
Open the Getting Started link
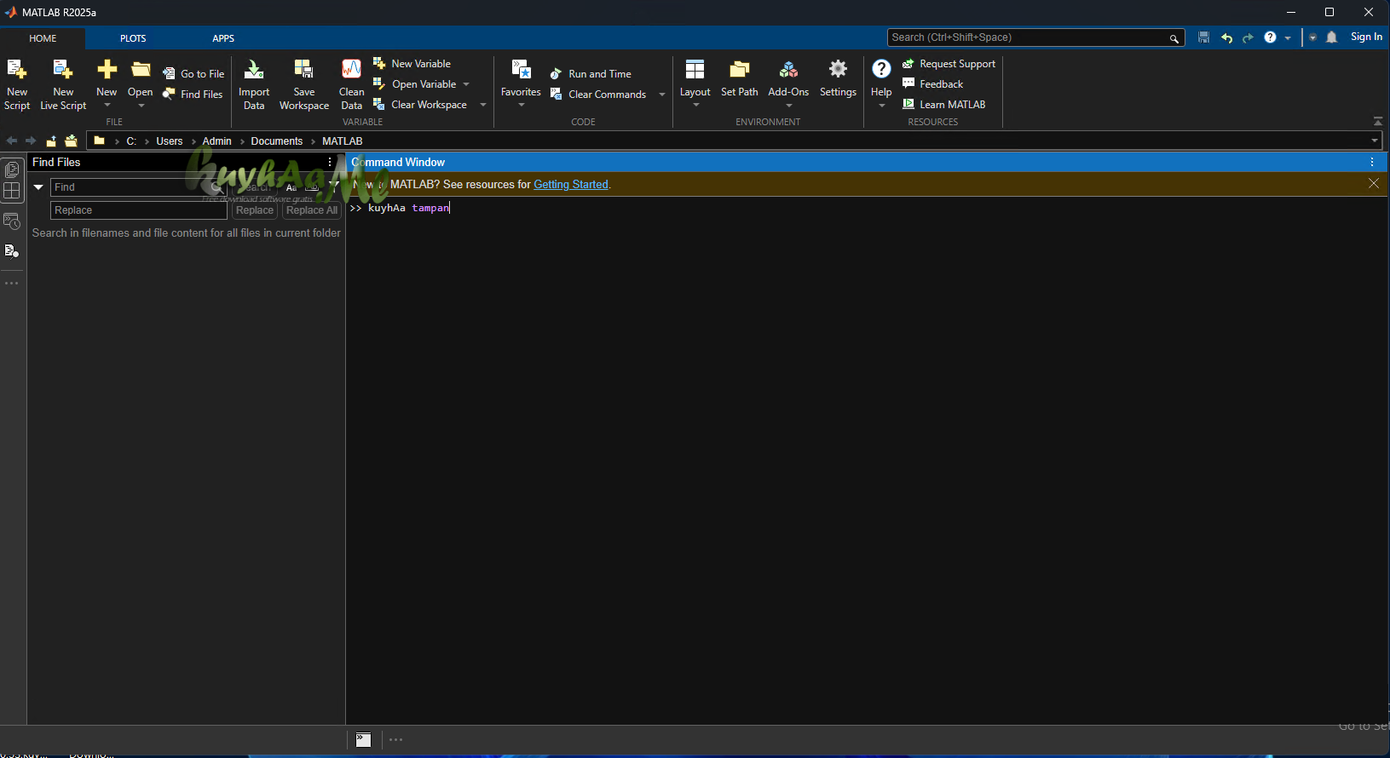[571, 184]
